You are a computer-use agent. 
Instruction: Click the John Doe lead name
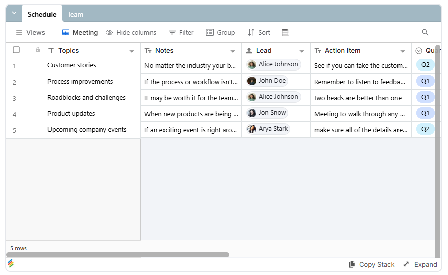tap(272, 81)
